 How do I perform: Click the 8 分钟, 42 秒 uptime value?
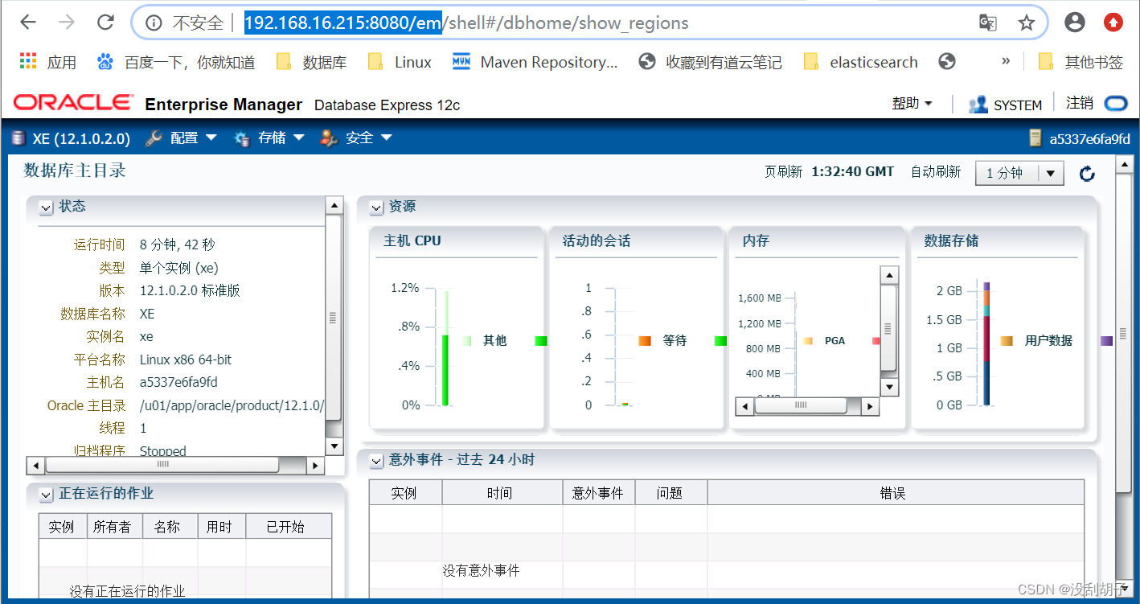point(178,244)
